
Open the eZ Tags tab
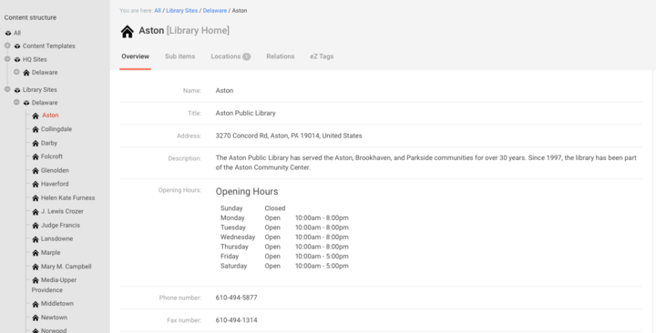(322, 56)
